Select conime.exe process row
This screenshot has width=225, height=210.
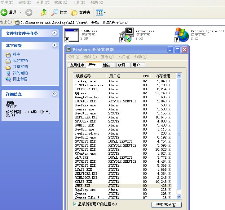tap(123, 109)
